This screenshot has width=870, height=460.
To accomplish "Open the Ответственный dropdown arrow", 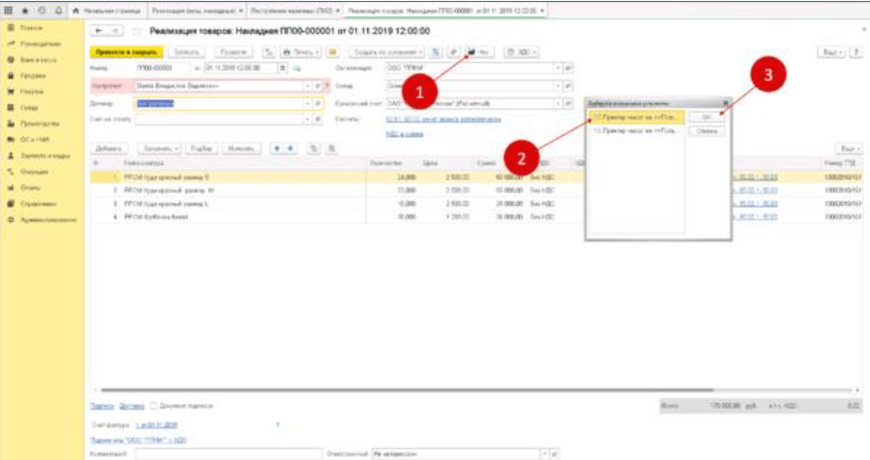I will [545, 454].
